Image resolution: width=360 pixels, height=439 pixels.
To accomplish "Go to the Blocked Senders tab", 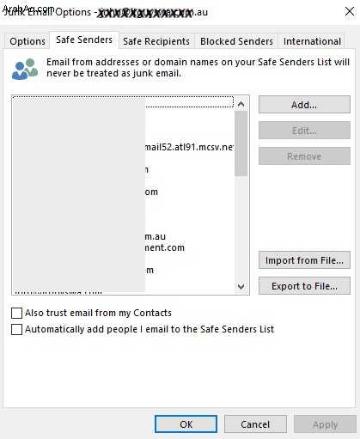I will coord(236,41).
